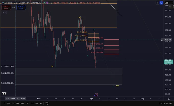Click the purple share icon beside BINANCE

click(x=47, y=3)
